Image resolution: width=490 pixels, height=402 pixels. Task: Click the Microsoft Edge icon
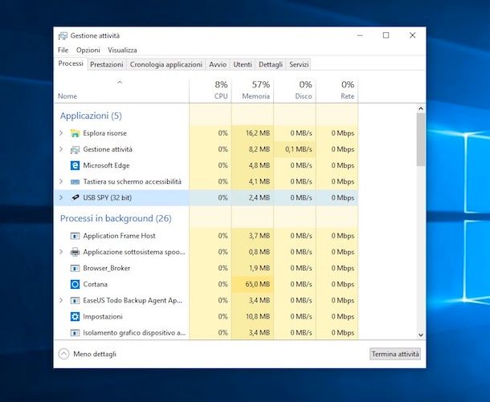(75, 165)
